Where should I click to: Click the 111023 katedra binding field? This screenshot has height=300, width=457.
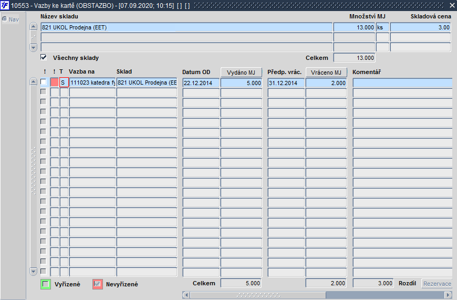tap(92, 82)
